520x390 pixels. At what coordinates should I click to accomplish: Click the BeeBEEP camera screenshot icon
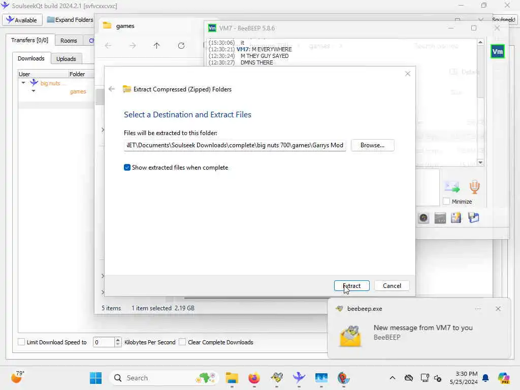[424, 218]
